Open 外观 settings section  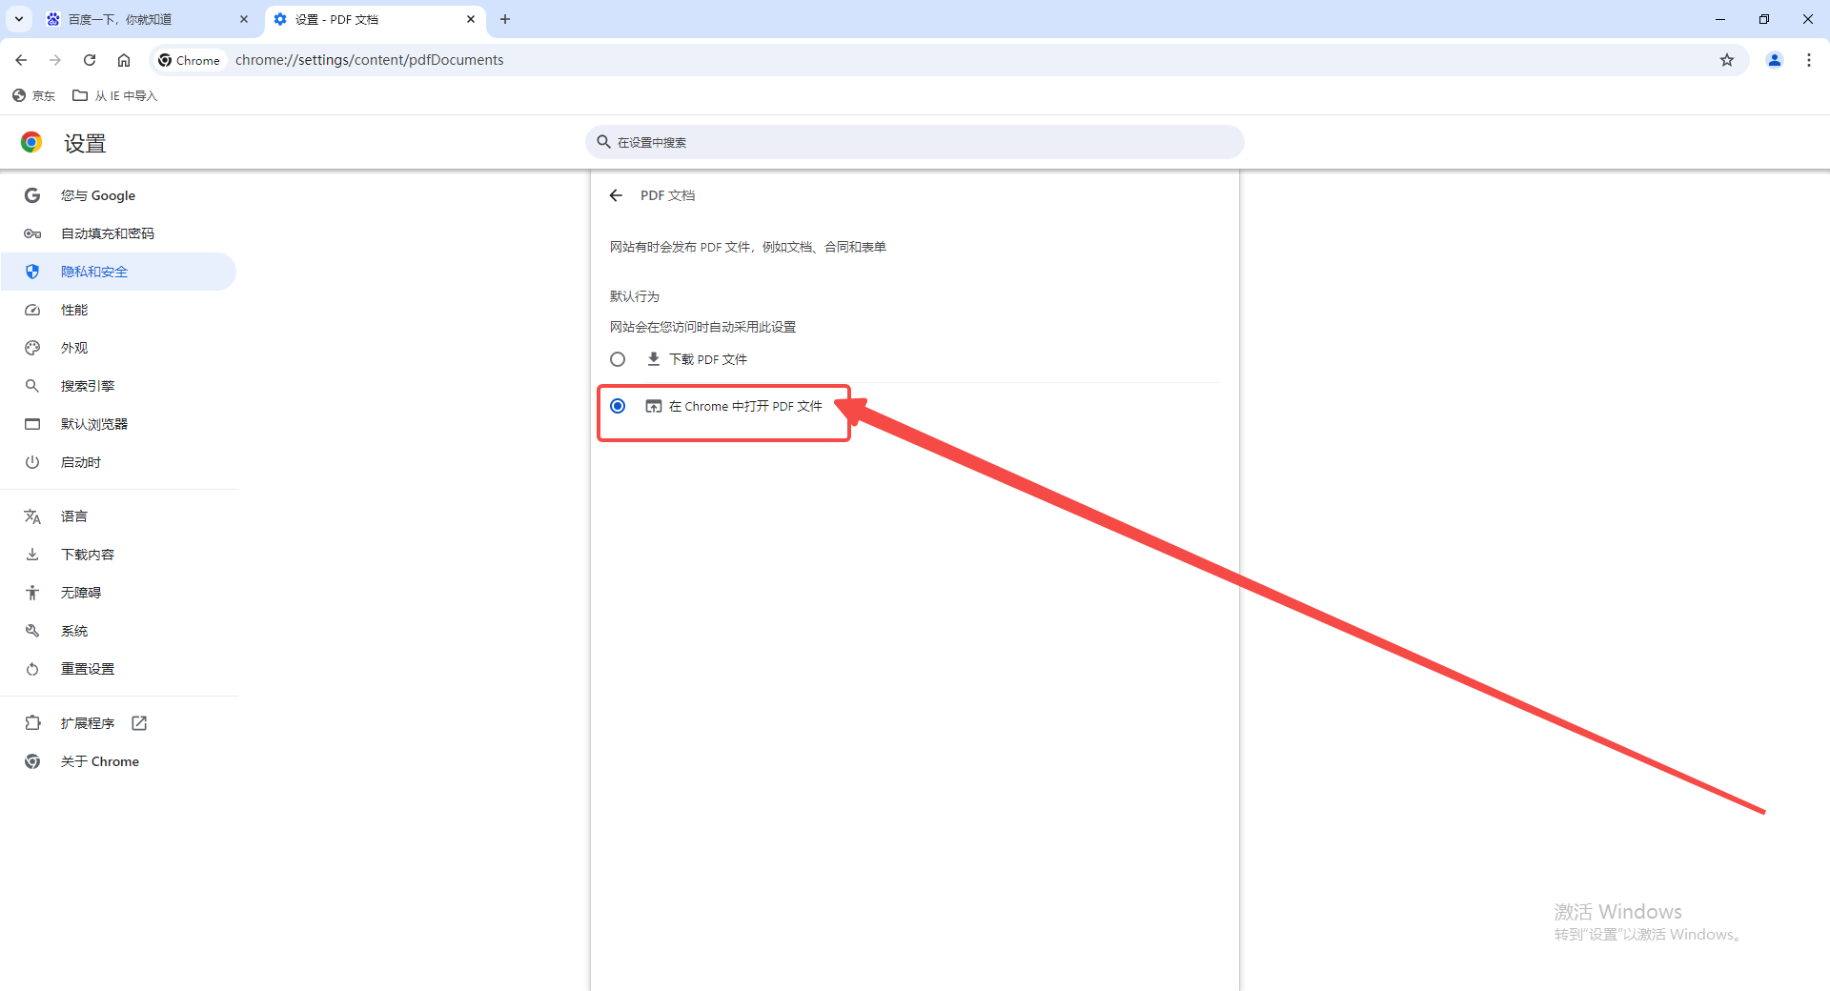[119, 348]
